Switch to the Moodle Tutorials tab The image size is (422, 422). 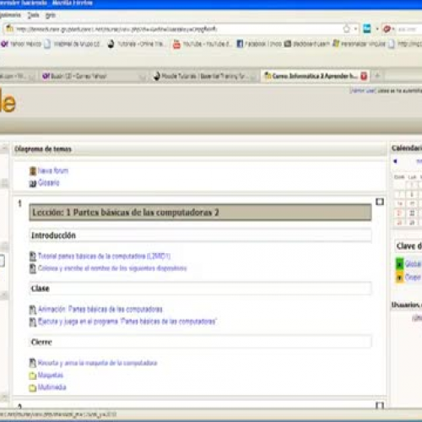[x=203, y=76]
